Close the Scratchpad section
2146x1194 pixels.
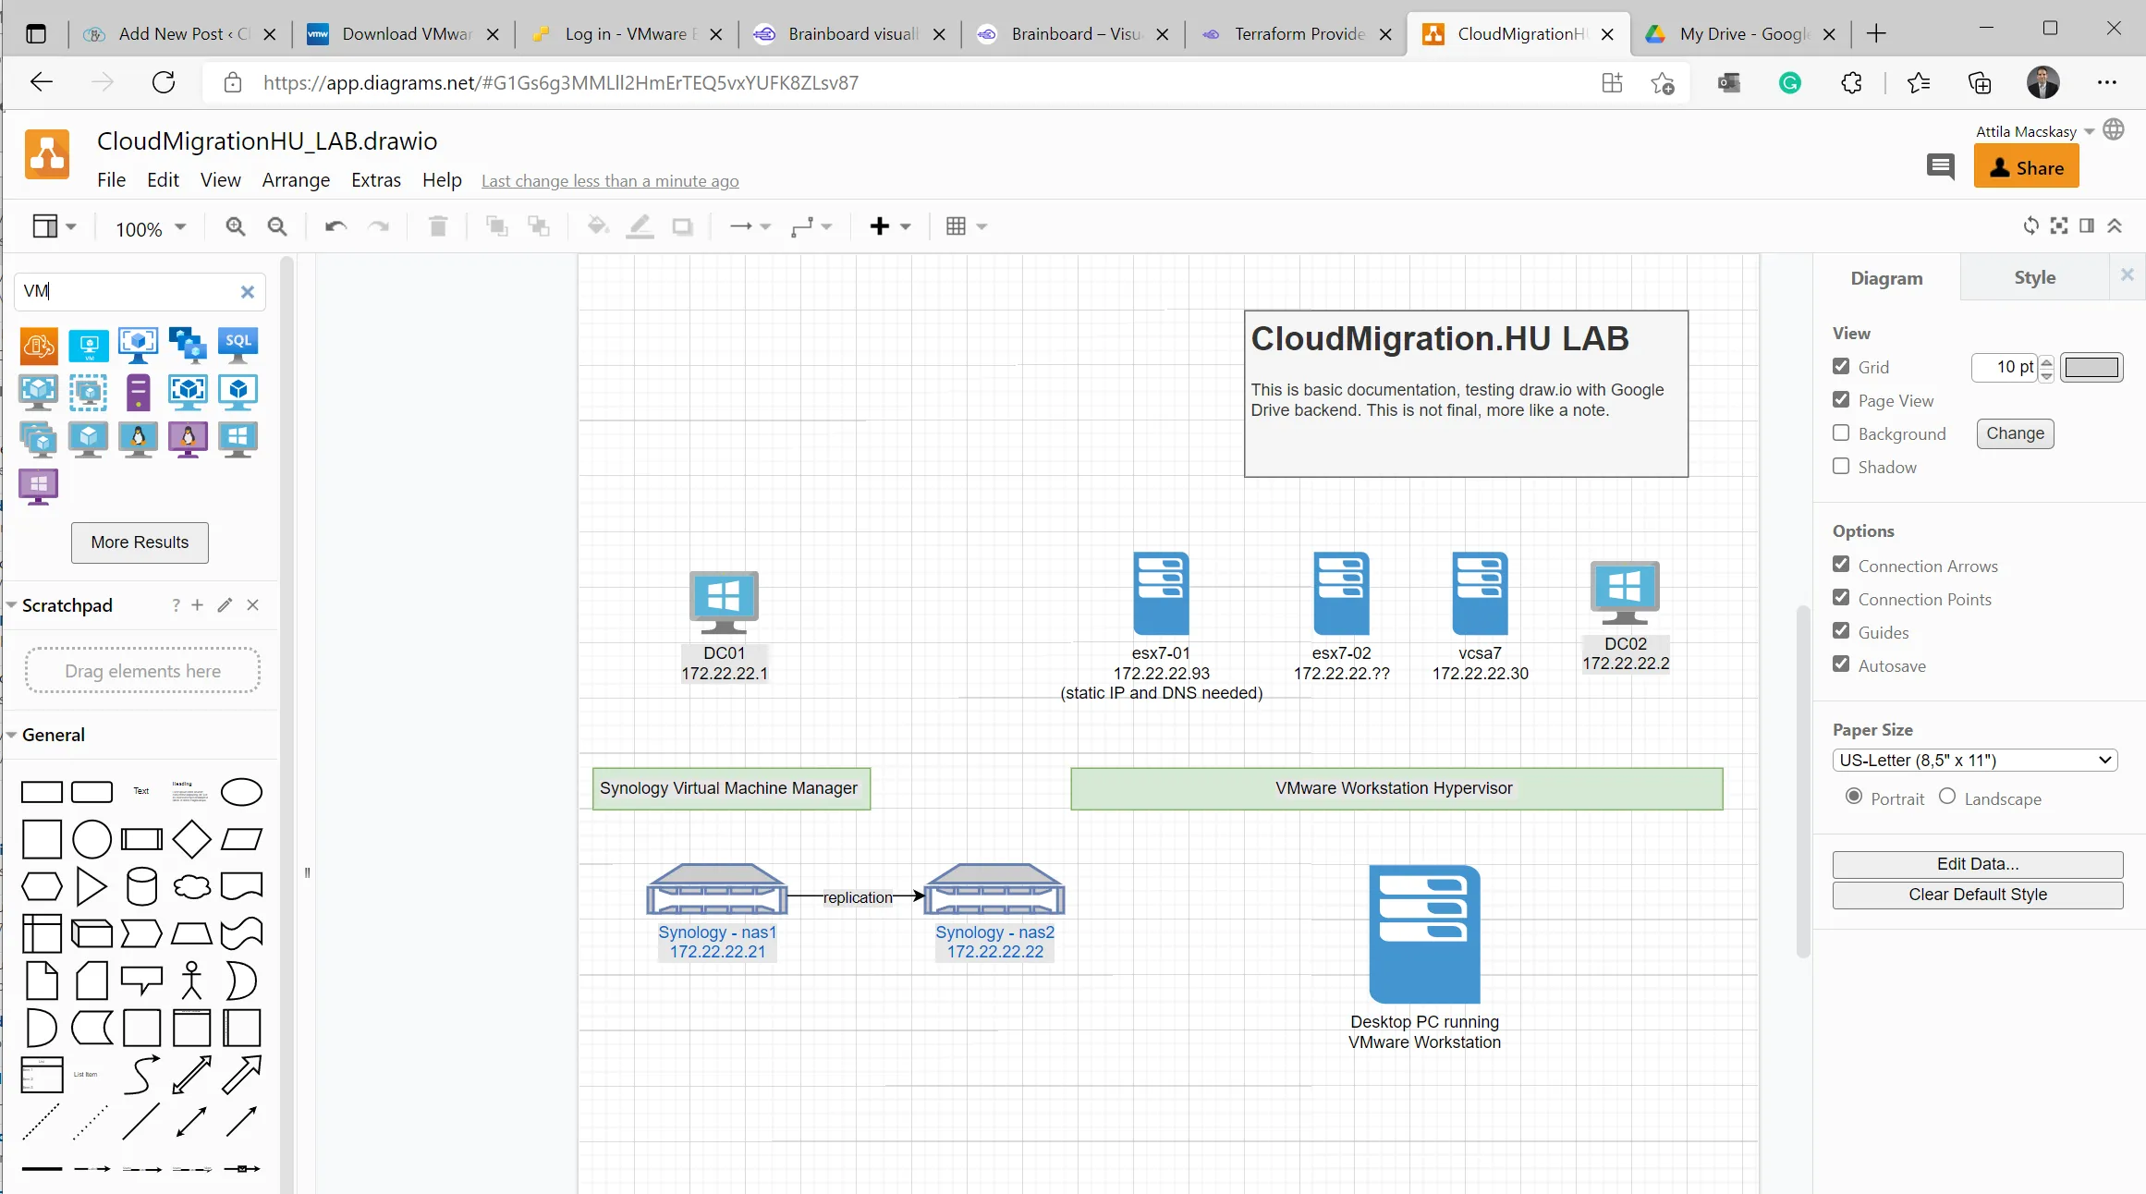(253, 605)
